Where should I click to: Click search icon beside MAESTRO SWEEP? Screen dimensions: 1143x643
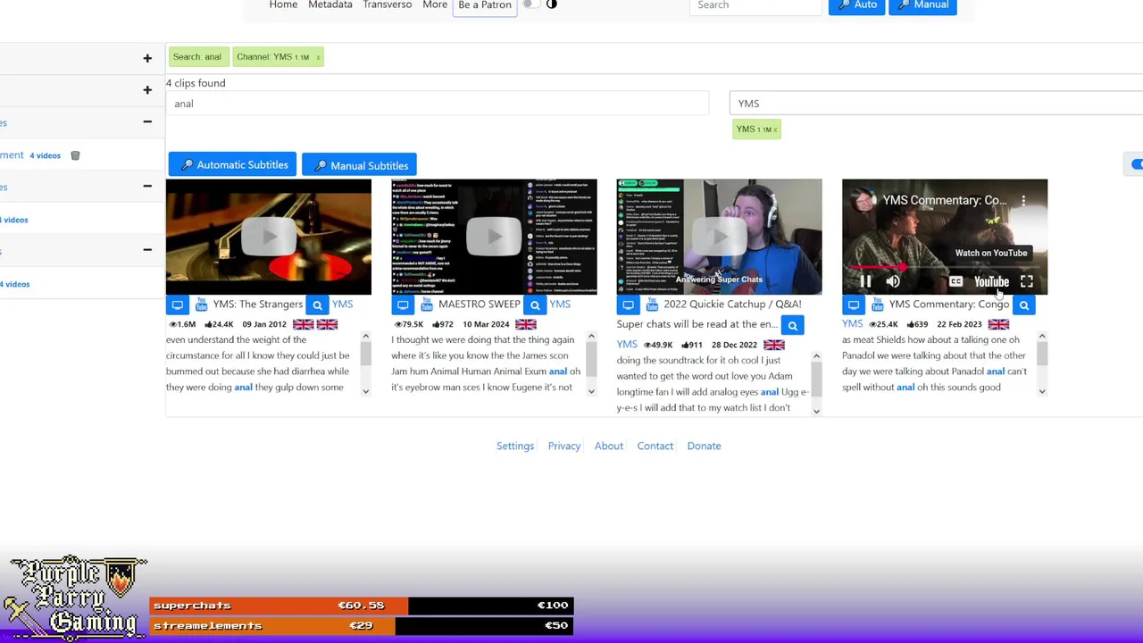535,305
